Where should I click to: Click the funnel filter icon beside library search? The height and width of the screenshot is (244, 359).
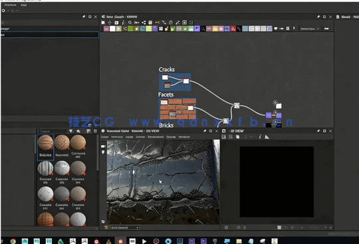pos(71,131)
